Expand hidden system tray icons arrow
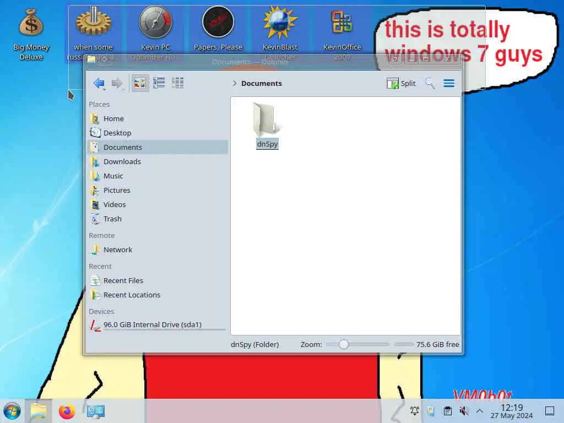This screenshot has height=423, width=564. (x=480, y=411)
